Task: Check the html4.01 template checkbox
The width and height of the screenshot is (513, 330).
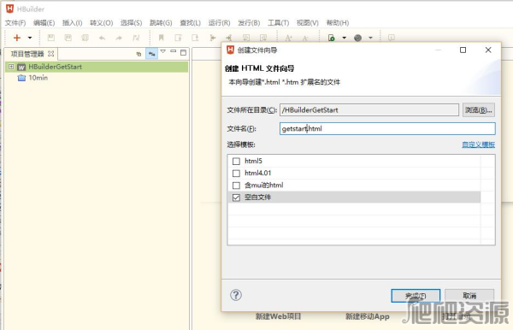Action: tap(236, 174)
